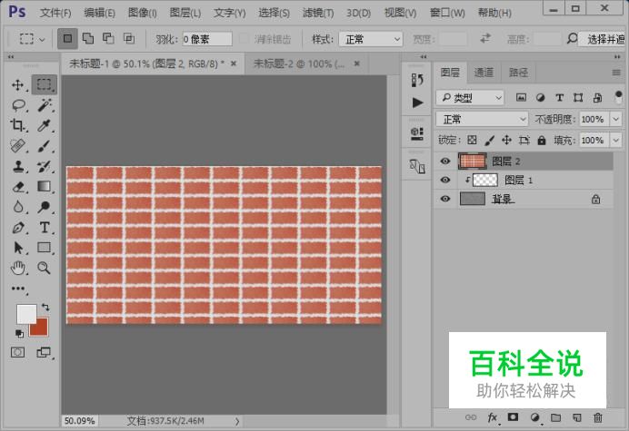
Task: Hide the 背景 layer
Action: pos(444,199)
